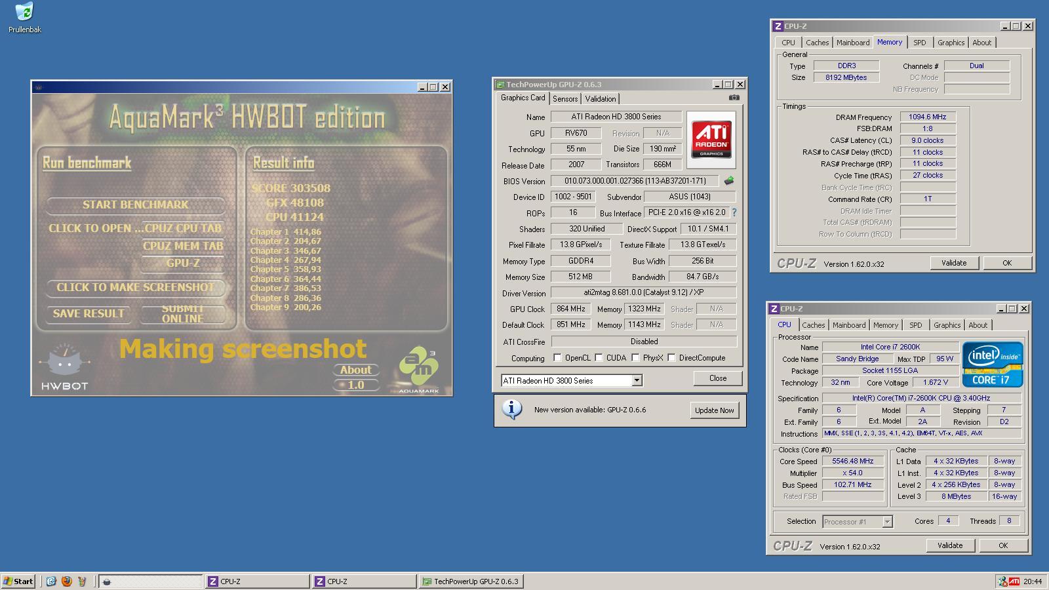Click Validate in CPU-Z Memory window

[954, 263]
